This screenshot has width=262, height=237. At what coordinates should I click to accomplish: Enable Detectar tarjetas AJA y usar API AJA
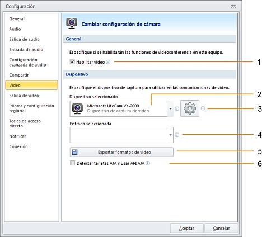click(72, 163)
